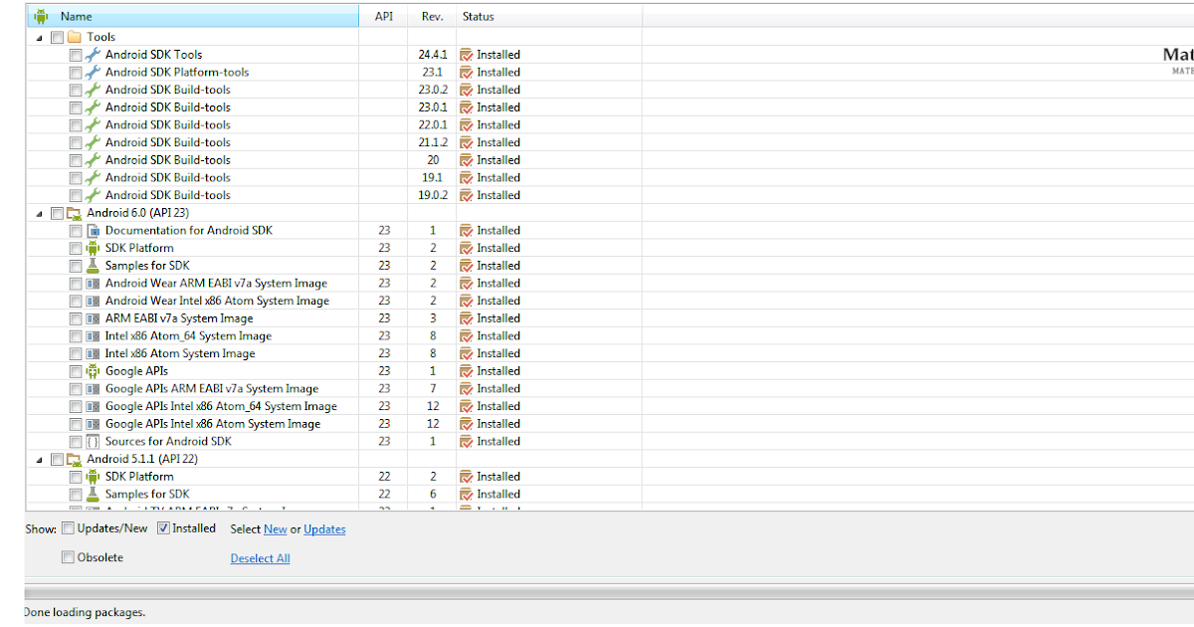Image resolution: width=1194 pixels, height=627 pixels.
Task: Click the ARM EABI v7a System Image icon
Action: (x=94, y=318)
